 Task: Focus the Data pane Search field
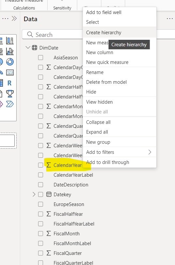click(52, 35)
